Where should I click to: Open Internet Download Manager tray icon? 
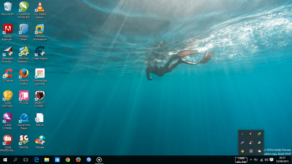pos(259,134)
